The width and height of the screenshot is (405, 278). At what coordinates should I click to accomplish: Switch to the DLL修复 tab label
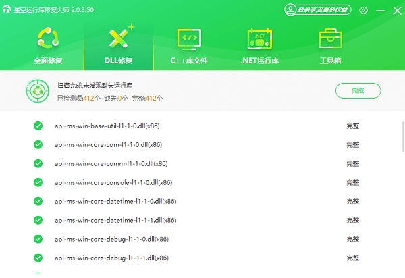click(118, 61)
